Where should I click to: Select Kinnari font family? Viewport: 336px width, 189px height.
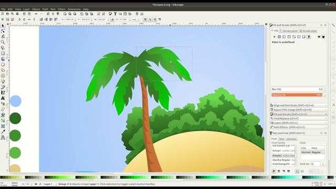[283, 151]
